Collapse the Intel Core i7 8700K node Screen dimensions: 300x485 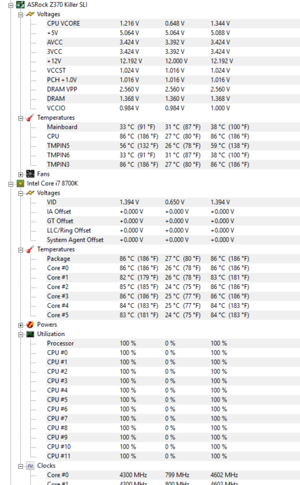(x=11, y=184)
